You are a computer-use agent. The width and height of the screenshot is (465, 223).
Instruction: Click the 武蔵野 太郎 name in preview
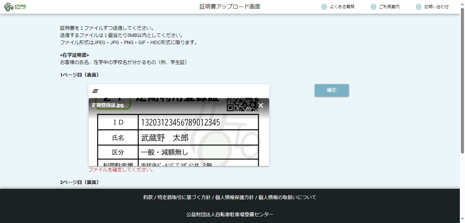165,138
